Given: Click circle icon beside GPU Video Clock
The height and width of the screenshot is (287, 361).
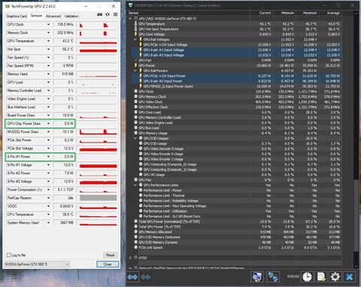Looking at the screenshot, I should tap(135, 101).
